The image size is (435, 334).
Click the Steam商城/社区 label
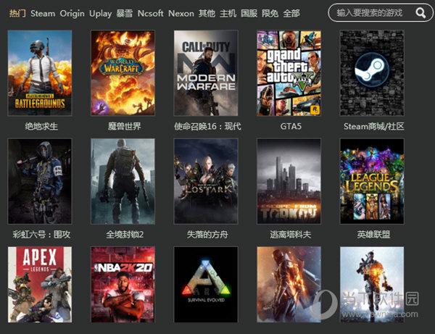click(x=373, y=126)
